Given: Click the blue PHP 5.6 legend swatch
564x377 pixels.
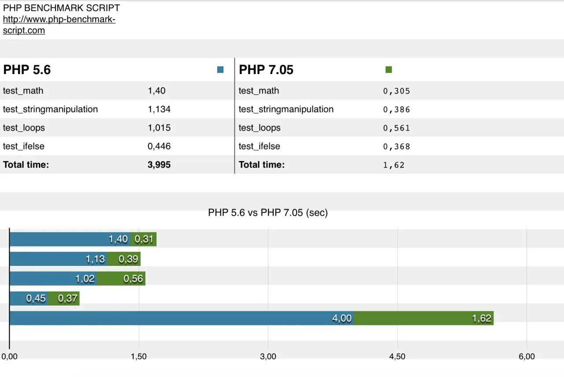Looking at the screenshot, I should click(x=220, y=70).
